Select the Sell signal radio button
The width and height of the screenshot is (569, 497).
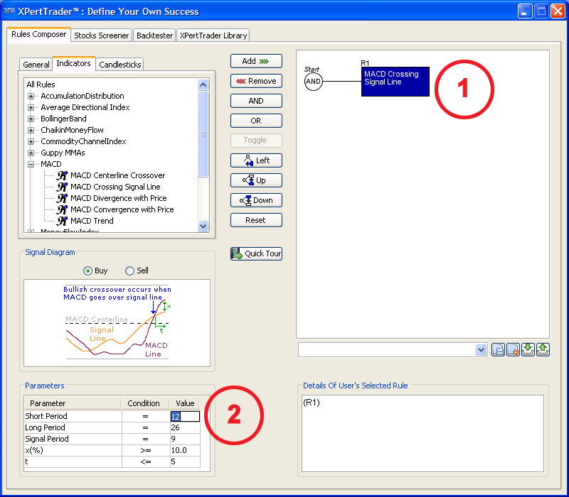(x=129, y=271)
